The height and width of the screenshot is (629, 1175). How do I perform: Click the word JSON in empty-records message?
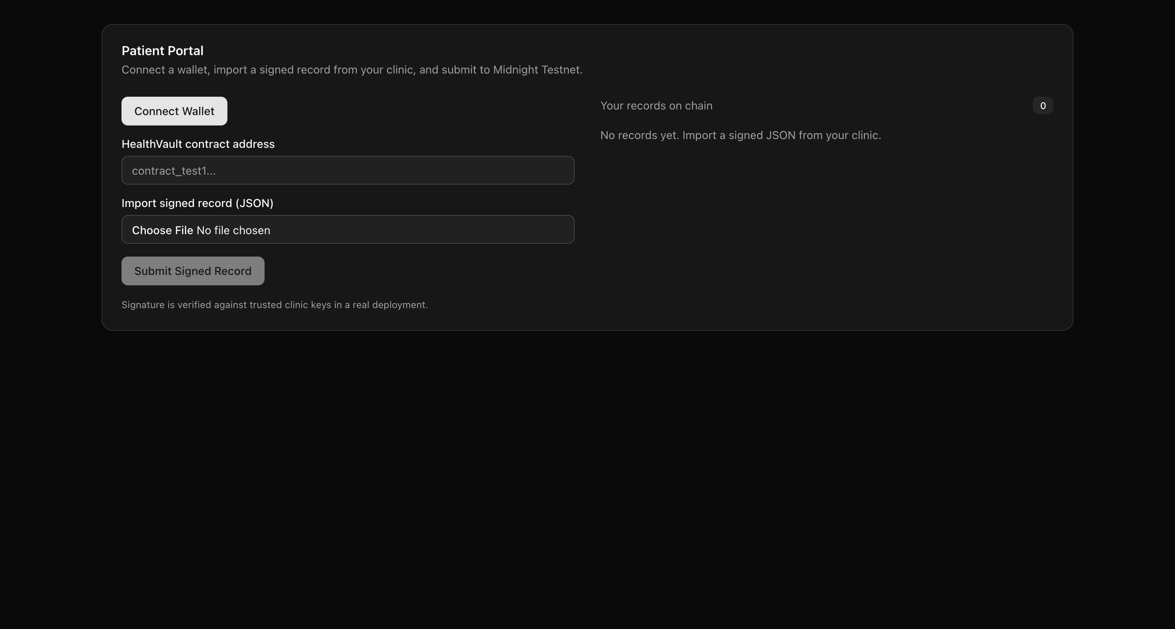781,135
